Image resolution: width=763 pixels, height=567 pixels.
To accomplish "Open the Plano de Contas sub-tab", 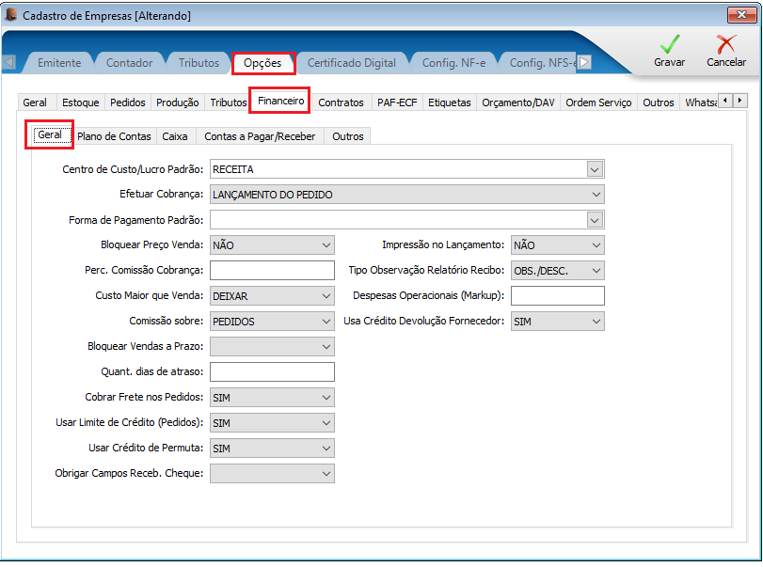I will [114, 136].
